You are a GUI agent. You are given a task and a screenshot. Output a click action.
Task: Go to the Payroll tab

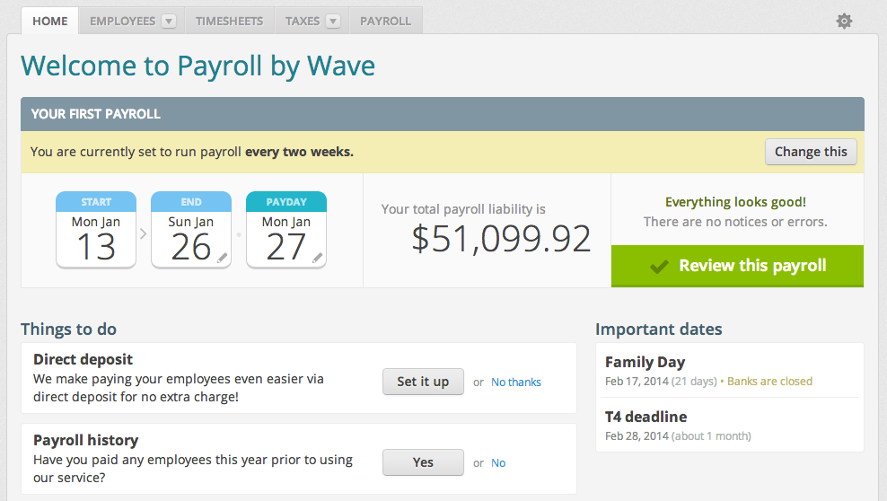coord(386,21)
